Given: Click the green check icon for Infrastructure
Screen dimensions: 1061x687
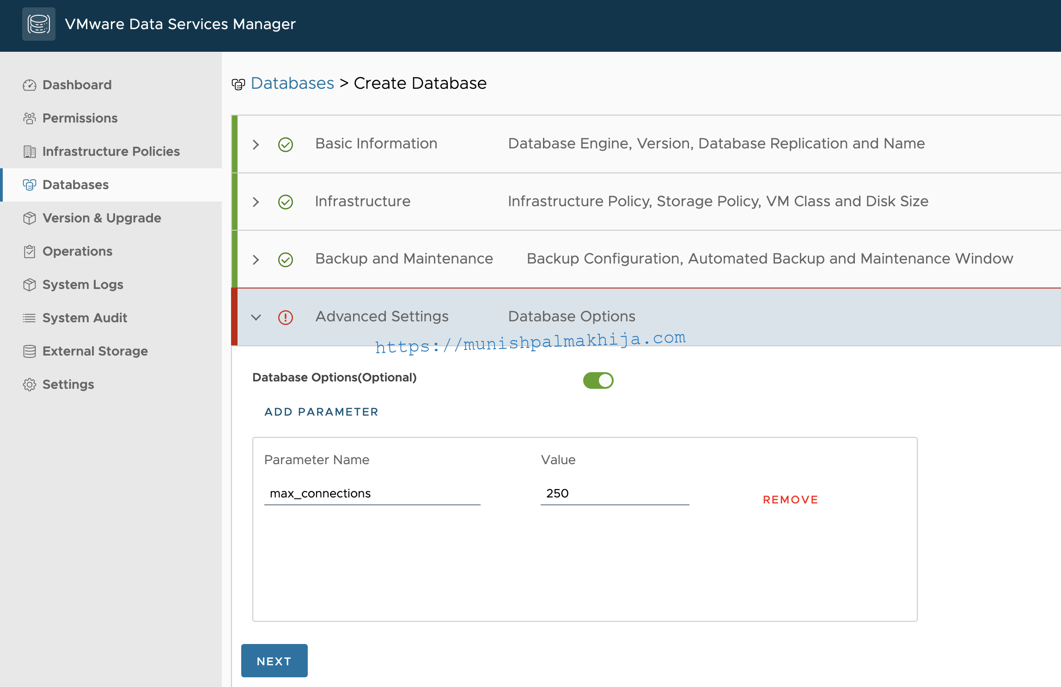Looking at the screenshot, I should (286, 202).
